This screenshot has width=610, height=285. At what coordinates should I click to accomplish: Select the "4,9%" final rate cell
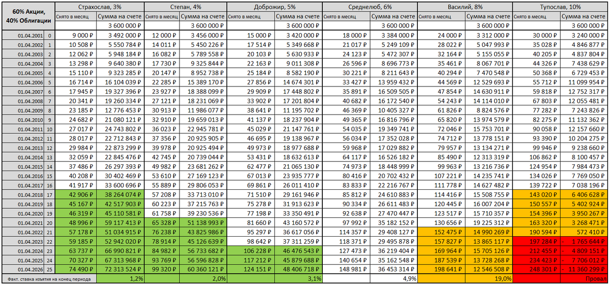(394, 279)
